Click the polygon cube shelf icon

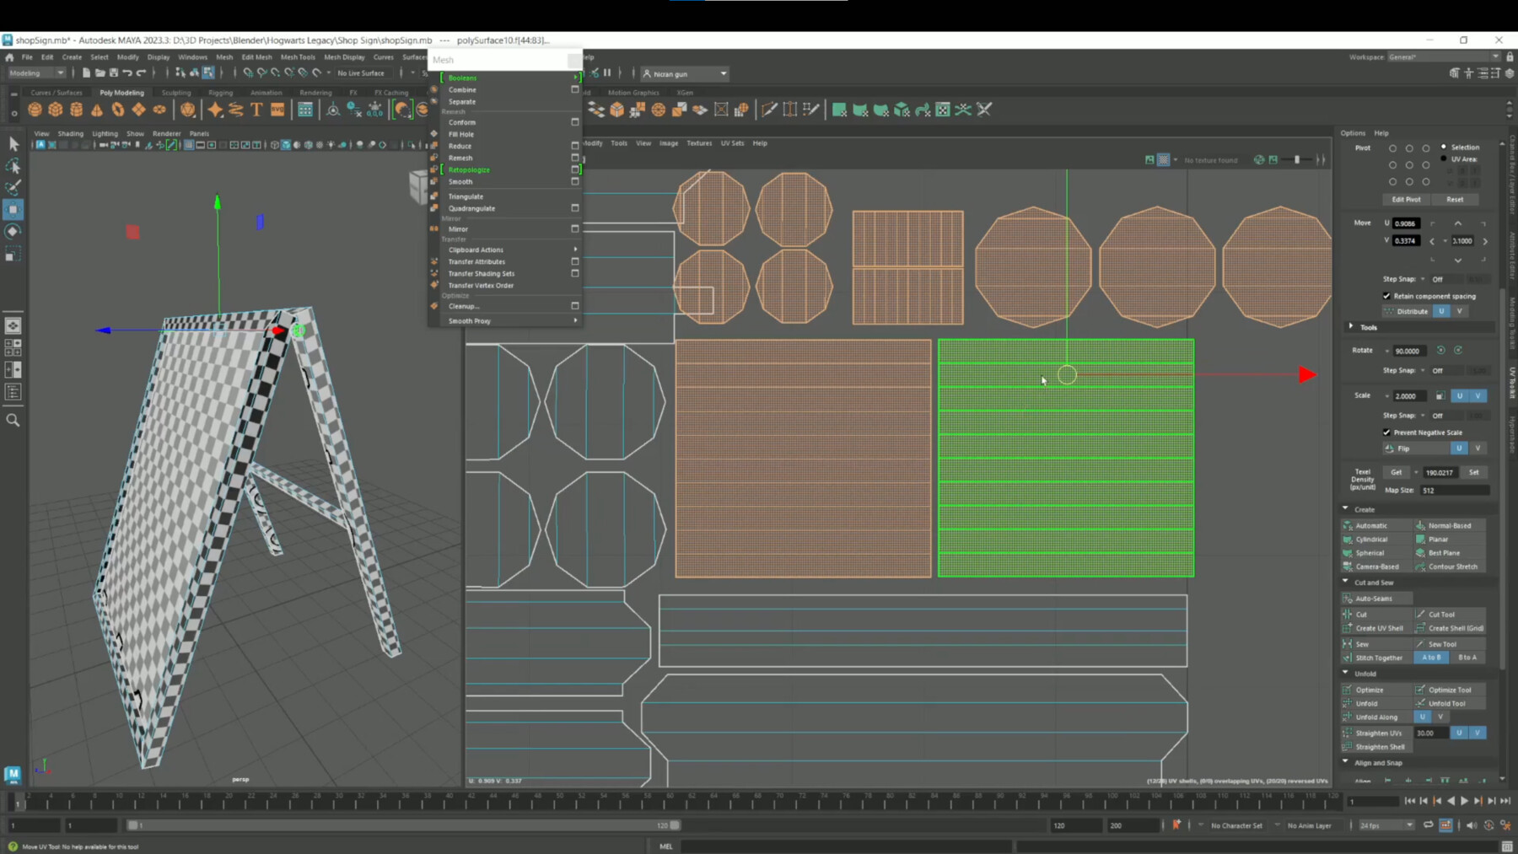[x=56, y=110]
